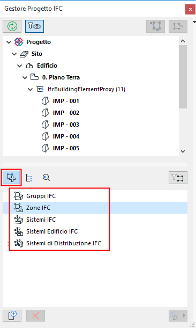Screen dimensions: 196x328
Task: Click the green refresh/update button
Action: pyautogui.click(x=12, y=26)
